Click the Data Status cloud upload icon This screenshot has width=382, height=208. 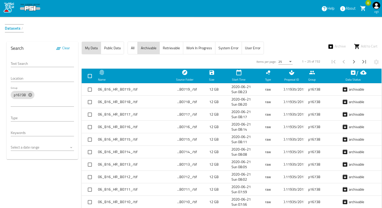(363, 72)
